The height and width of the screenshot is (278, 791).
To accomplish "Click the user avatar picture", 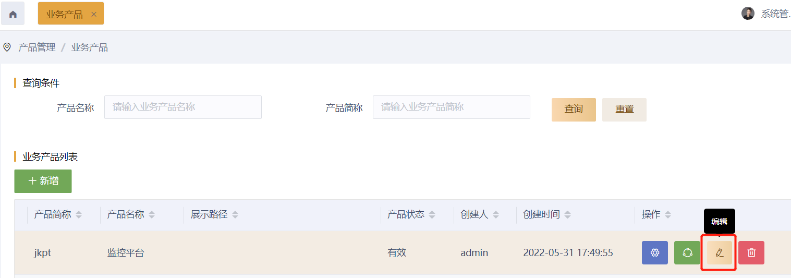I will (x=748, y=14).
